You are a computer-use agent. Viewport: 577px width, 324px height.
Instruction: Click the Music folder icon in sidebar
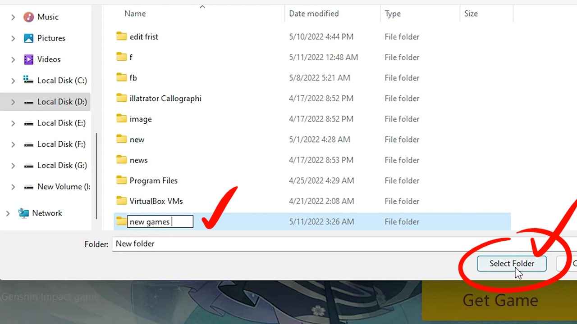(29, 17)
